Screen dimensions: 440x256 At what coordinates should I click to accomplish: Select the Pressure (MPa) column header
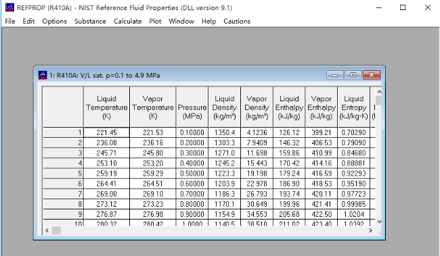[192, 107]
